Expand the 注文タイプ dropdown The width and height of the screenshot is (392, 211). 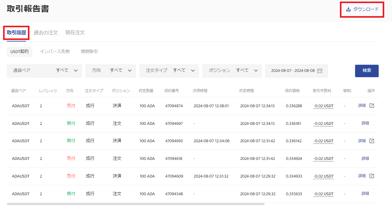pos(169,71)
